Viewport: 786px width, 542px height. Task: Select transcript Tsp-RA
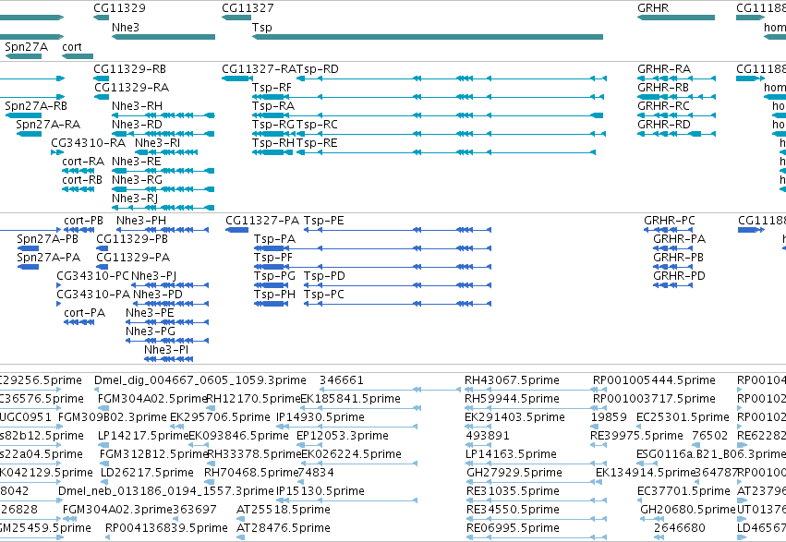428,115
